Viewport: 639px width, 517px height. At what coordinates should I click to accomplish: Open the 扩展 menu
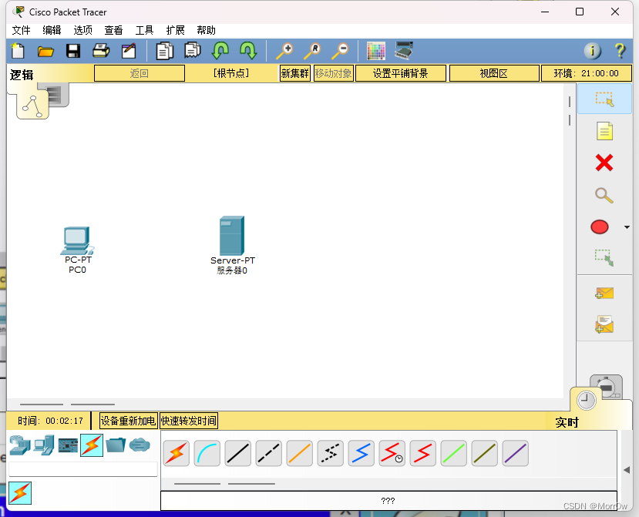[175, 30]
